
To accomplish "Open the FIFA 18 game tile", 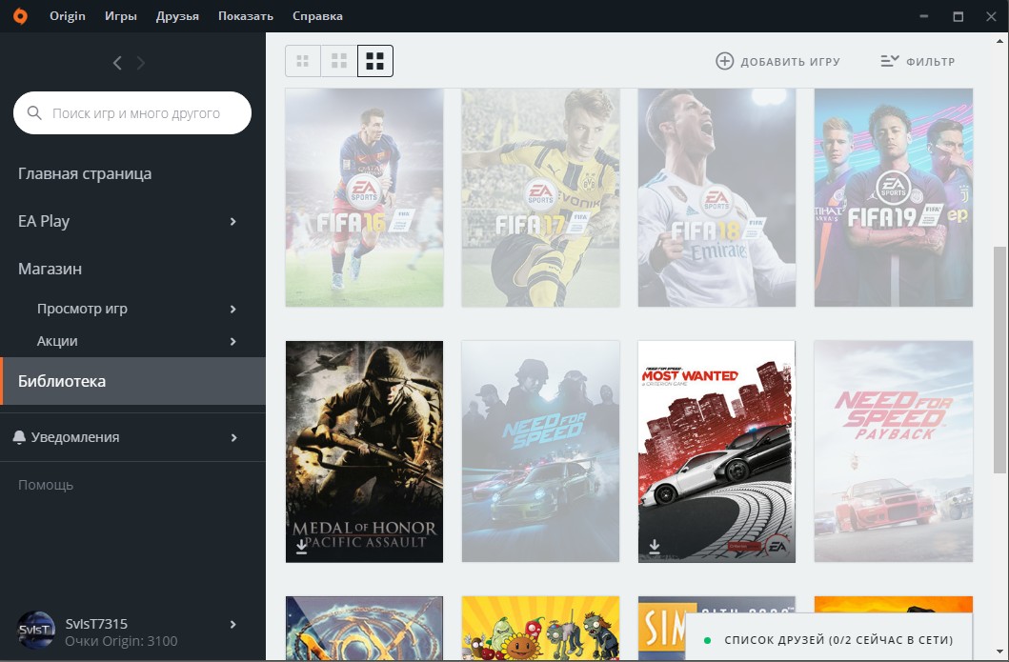I will (x=716, y=197).
